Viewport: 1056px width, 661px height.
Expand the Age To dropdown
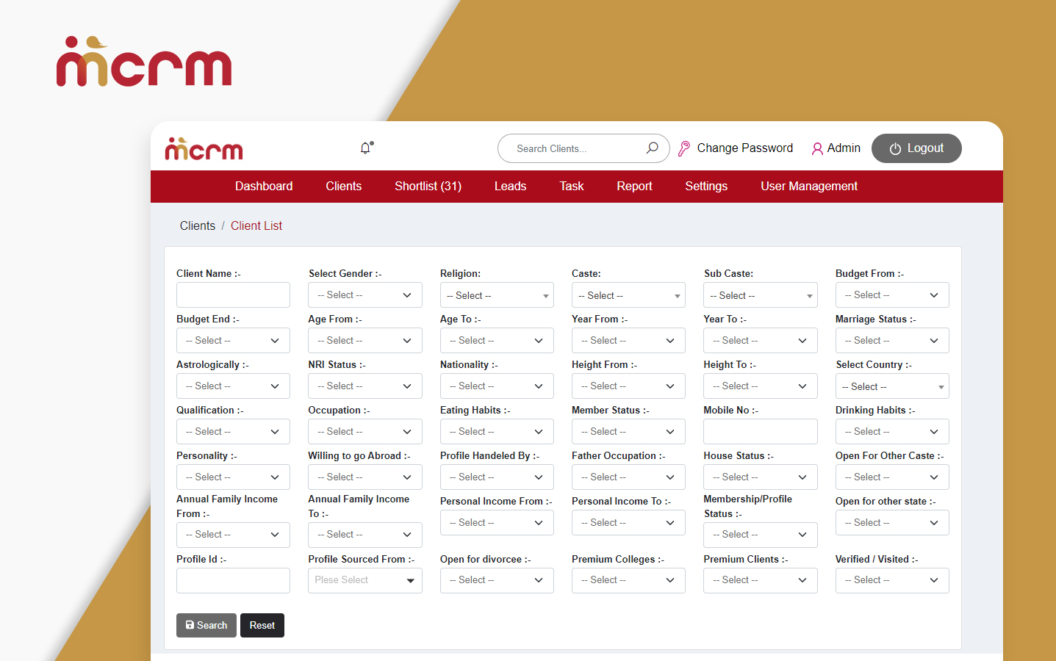click(x=497, y=341)
